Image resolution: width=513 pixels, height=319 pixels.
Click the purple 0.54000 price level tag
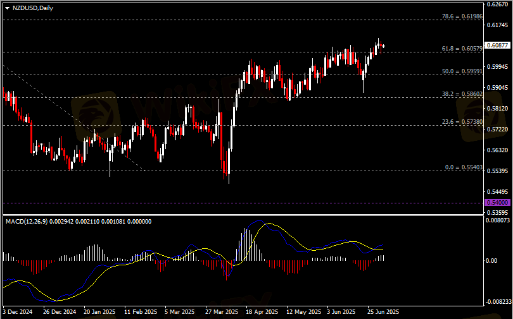pyautogui.click(x=497, y=203)
